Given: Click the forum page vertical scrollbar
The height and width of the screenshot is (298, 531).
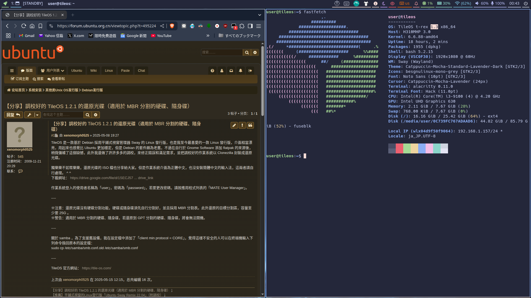Looking at the screenshot, I should [x=262, y=81].
